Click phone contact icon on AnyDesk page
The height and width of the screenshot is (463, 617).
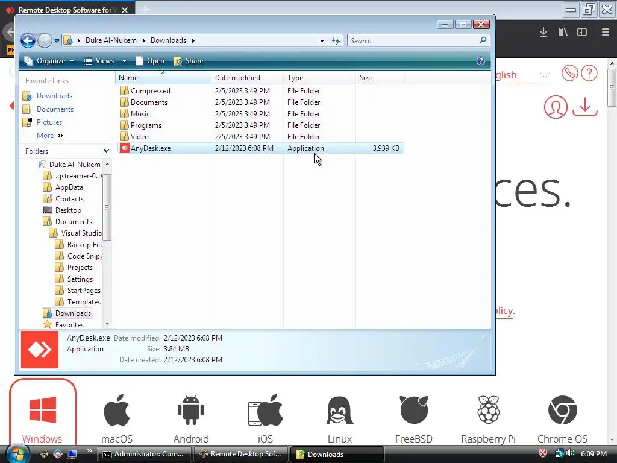[x=569, y=73]
